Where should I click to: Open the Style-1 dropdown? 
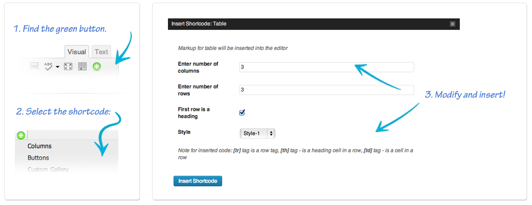click(258, 133)
